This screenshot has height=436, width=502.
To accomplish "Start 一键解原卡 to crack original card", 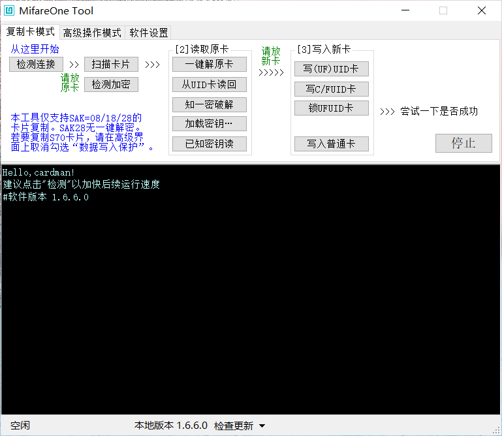I will pos(210,65).
